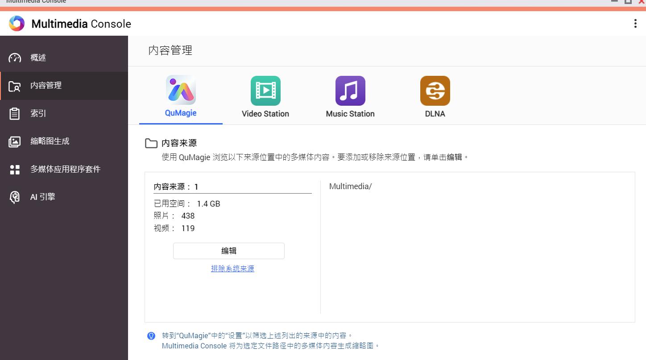Screen dimensions: 646x360
Task: Open the QuMagie app icon
Action: [x=180, y=91]
